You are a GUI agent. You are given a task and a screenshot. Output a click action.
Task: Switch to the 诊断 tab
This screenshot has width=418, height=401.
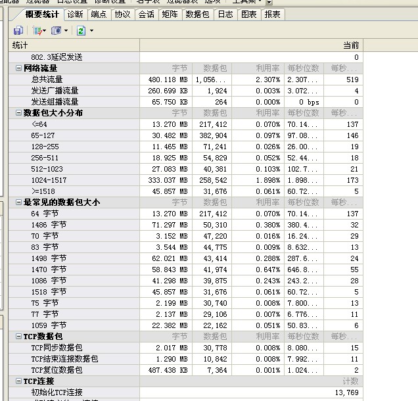[x=75, y=14]
